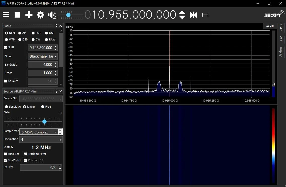
Task: Increase Bandwidth with the up arrow
Action: (x=56, y=63)
